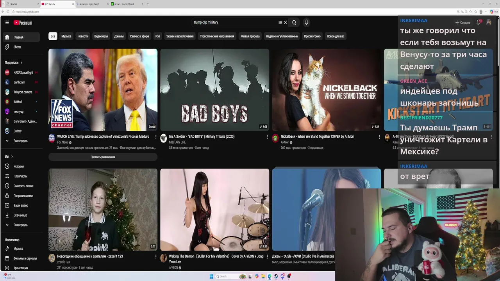Clear the search query with X

coord(285,23)
